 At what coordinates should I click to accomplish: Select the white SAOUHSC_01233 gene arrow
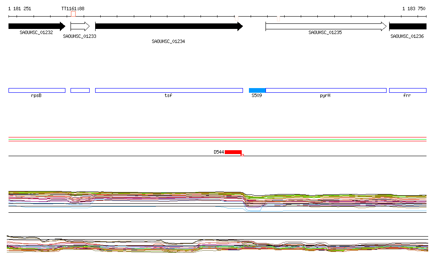pos(80,26)
